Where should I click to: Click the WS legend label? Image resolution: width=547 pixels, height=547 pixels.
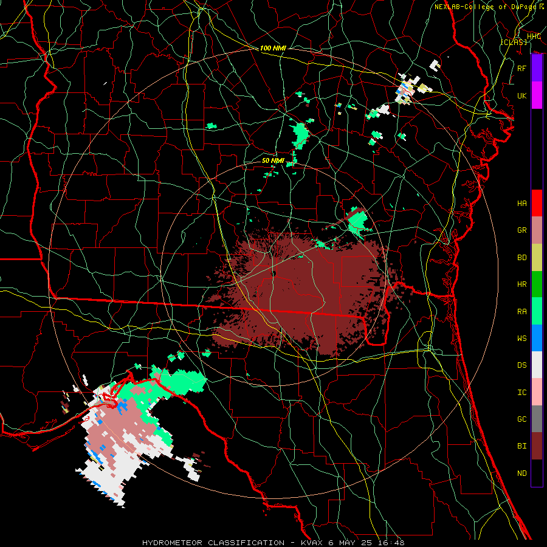(522, 339)
